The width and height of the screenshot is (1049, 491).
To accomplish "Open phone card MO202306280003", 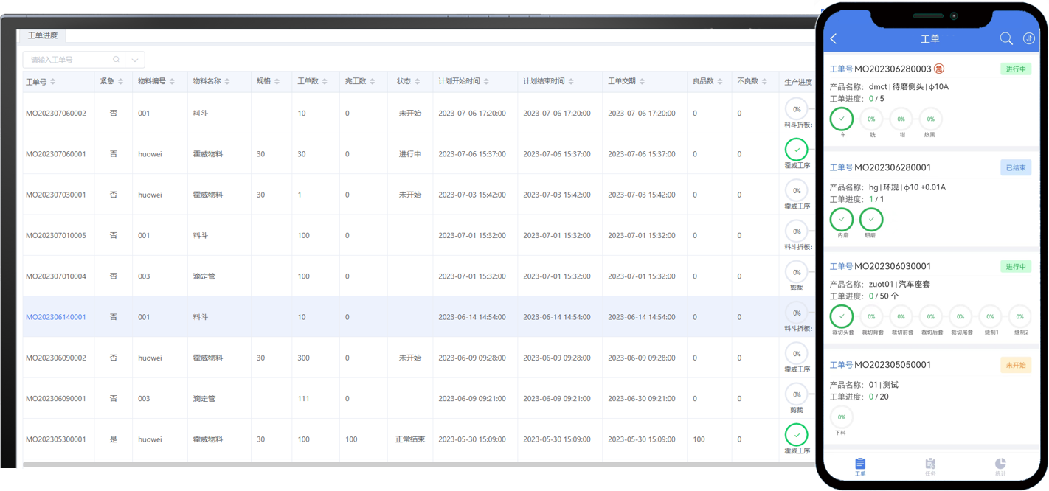I will point(929,100).
